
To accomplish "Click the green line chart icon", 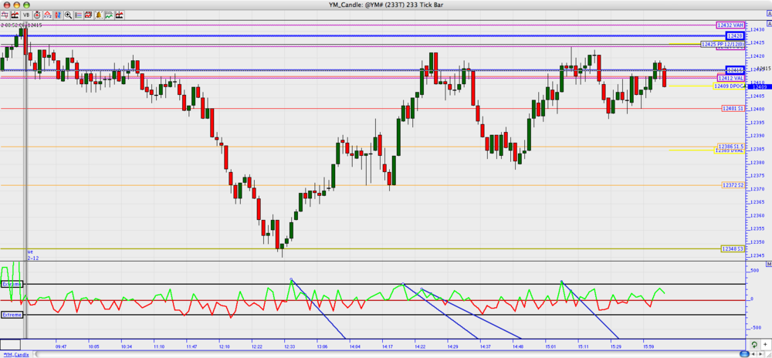I will [109, 15].
